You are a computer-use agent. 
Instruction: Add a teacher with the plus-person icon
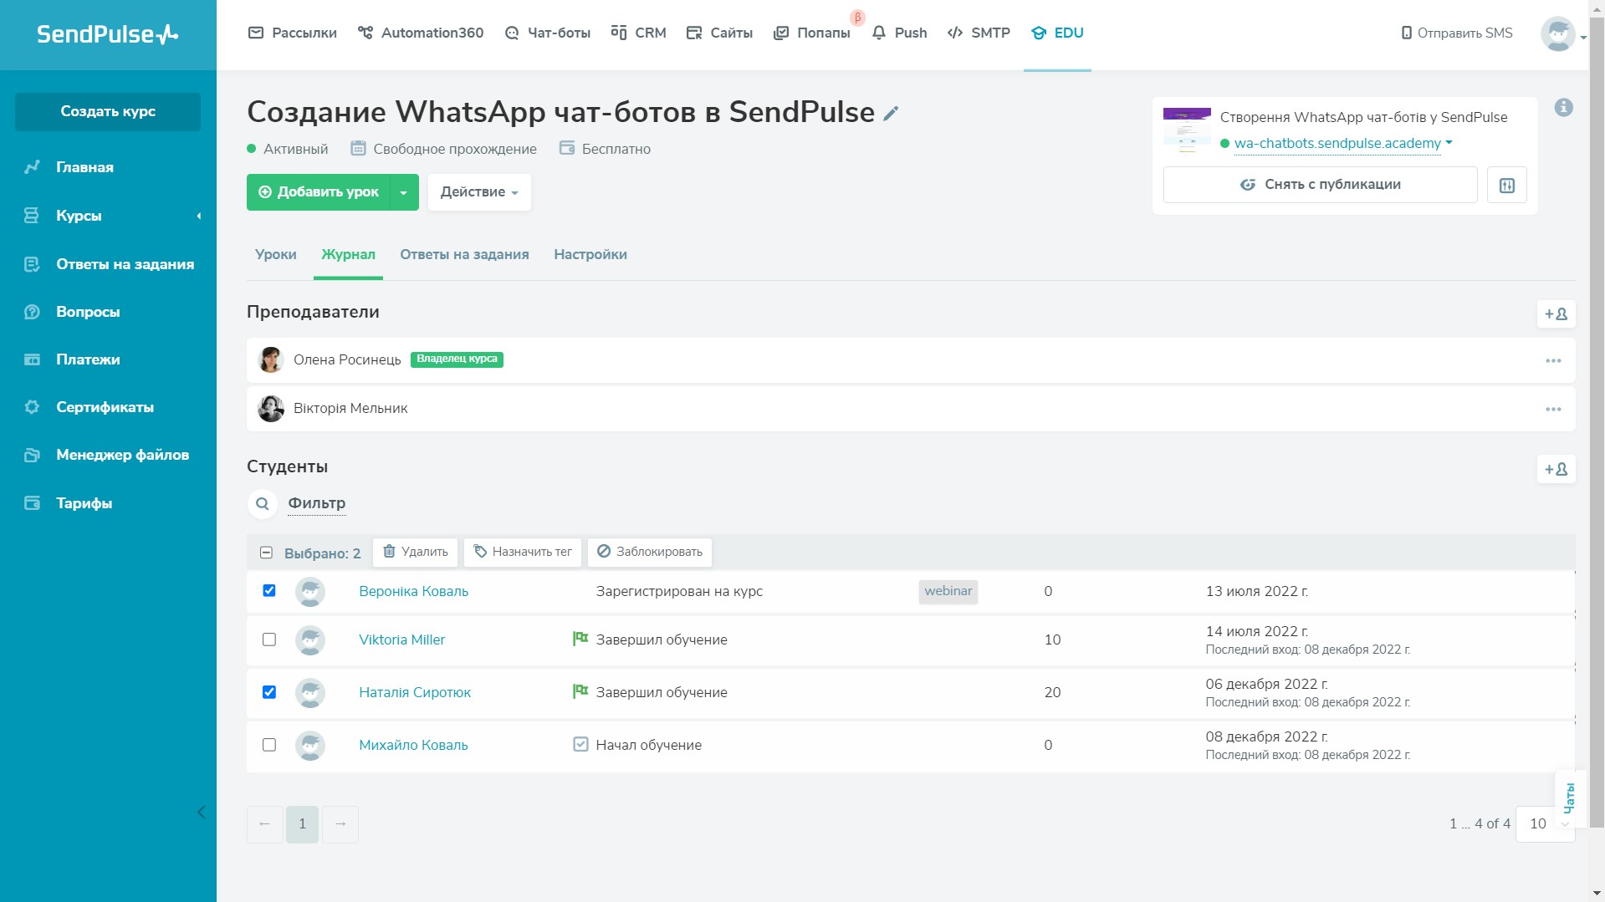pyautogui.click(x=1556, y=314)
